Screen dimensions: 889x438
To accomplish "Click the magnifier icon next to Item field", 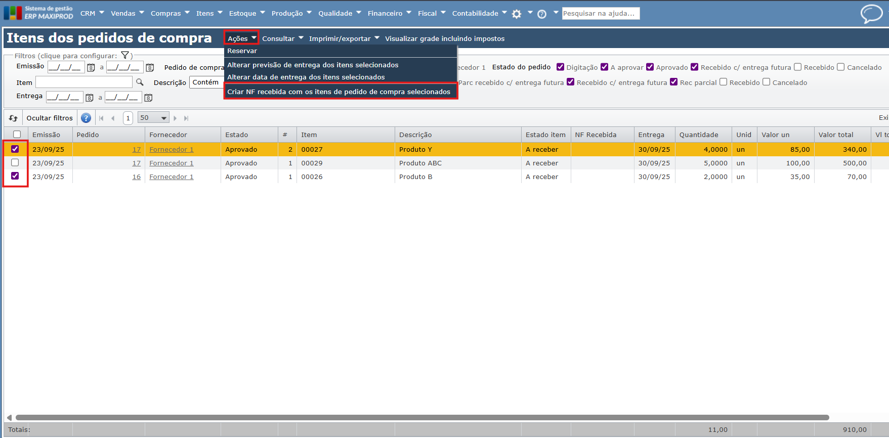I will 140,82.
